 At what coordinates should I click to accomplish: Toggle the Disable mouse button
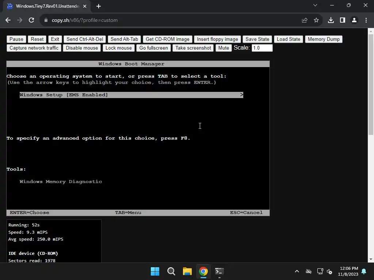tap(82, 48)
